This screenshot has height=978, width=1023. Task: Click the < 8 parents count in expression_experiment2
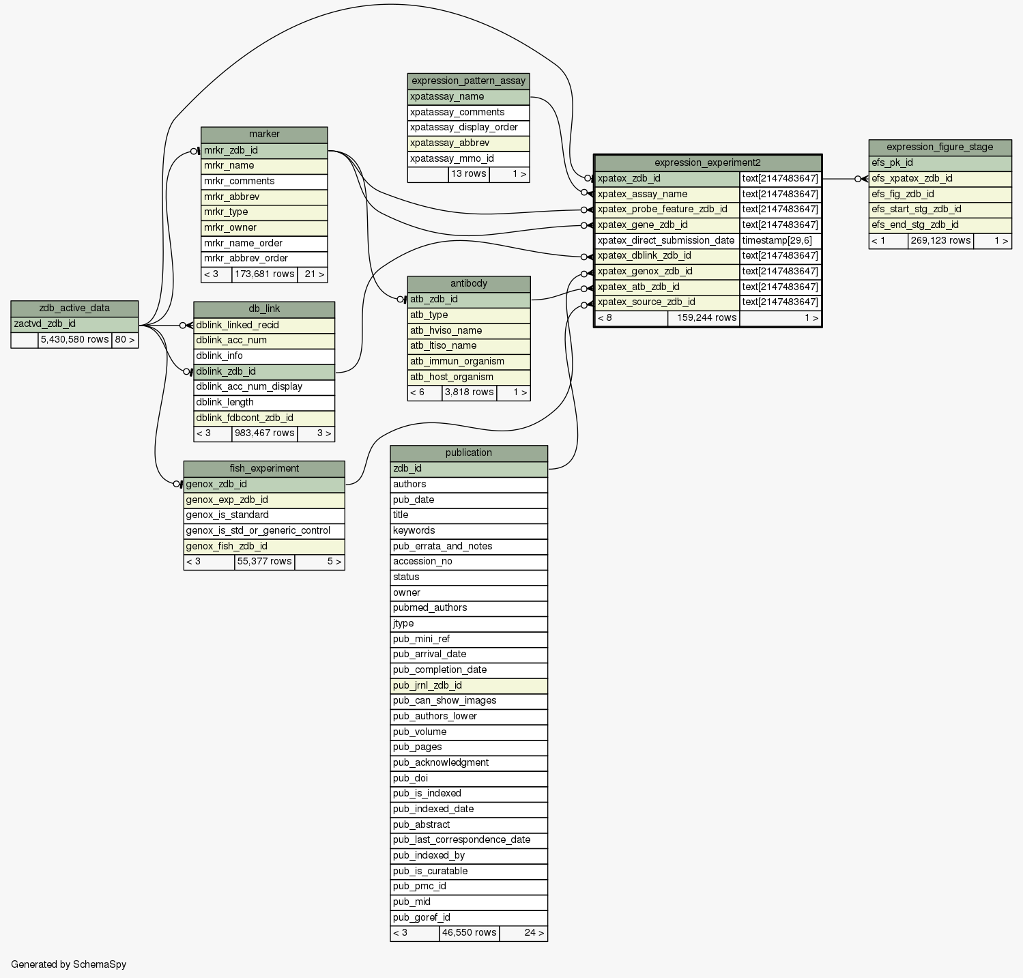[631, 318]
